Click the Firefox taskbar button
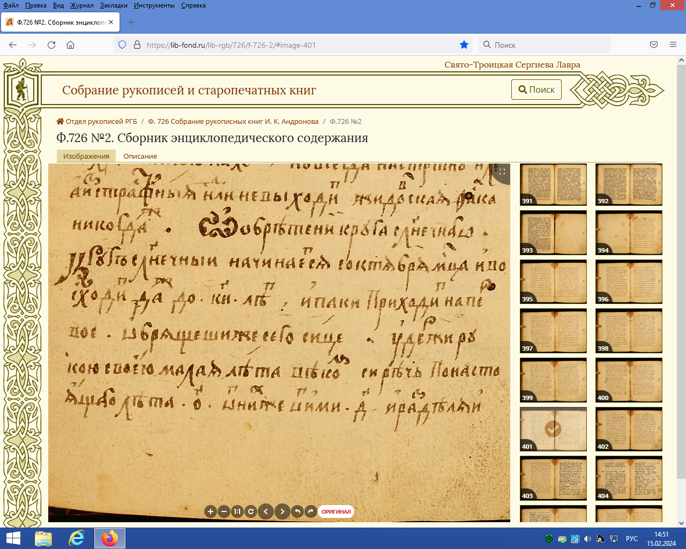686x549 pixels. point(110,538)
